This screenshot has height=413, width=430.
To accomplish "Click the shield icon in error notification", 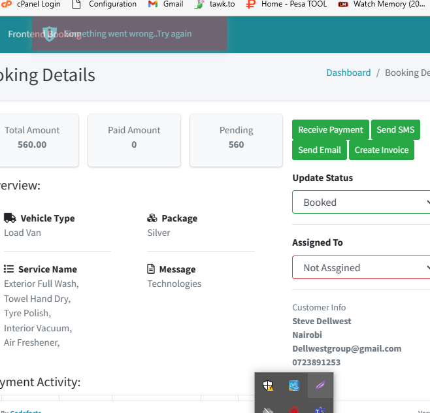I will tap(50, 34).
